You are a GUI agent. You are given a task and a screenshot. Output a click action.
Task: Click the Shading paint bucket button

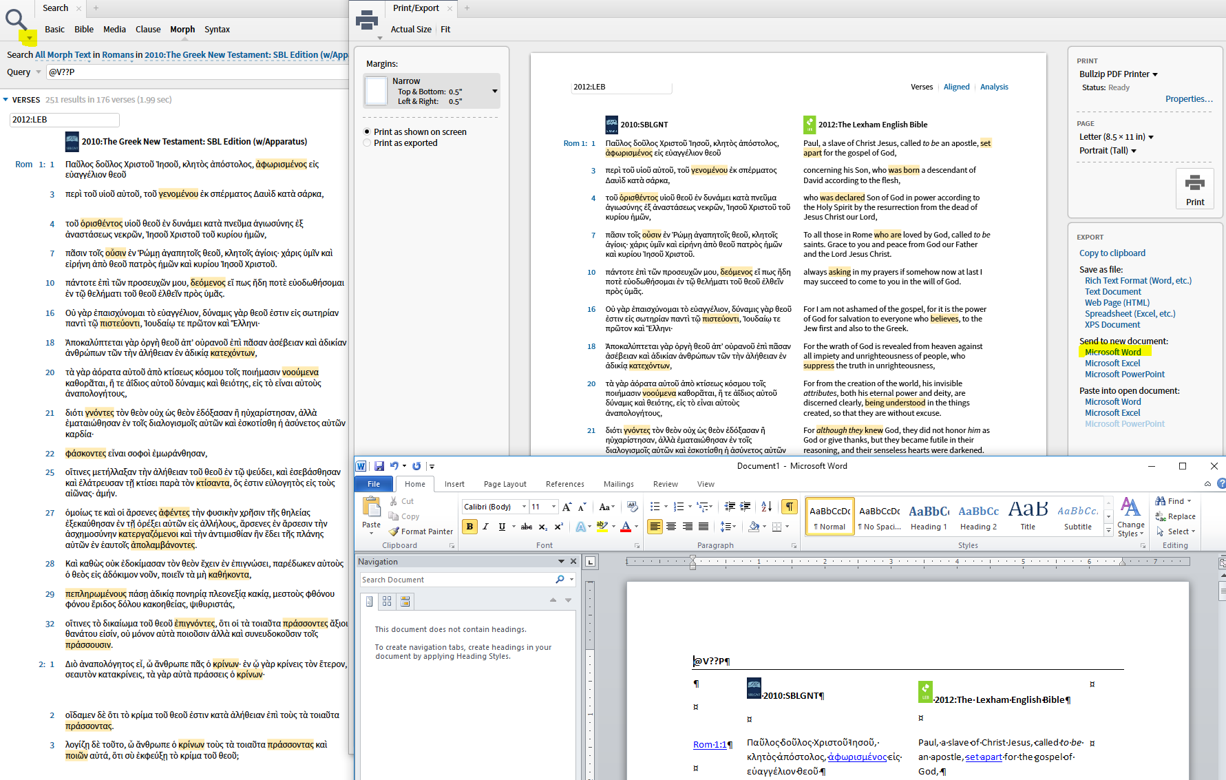point(754,527)
